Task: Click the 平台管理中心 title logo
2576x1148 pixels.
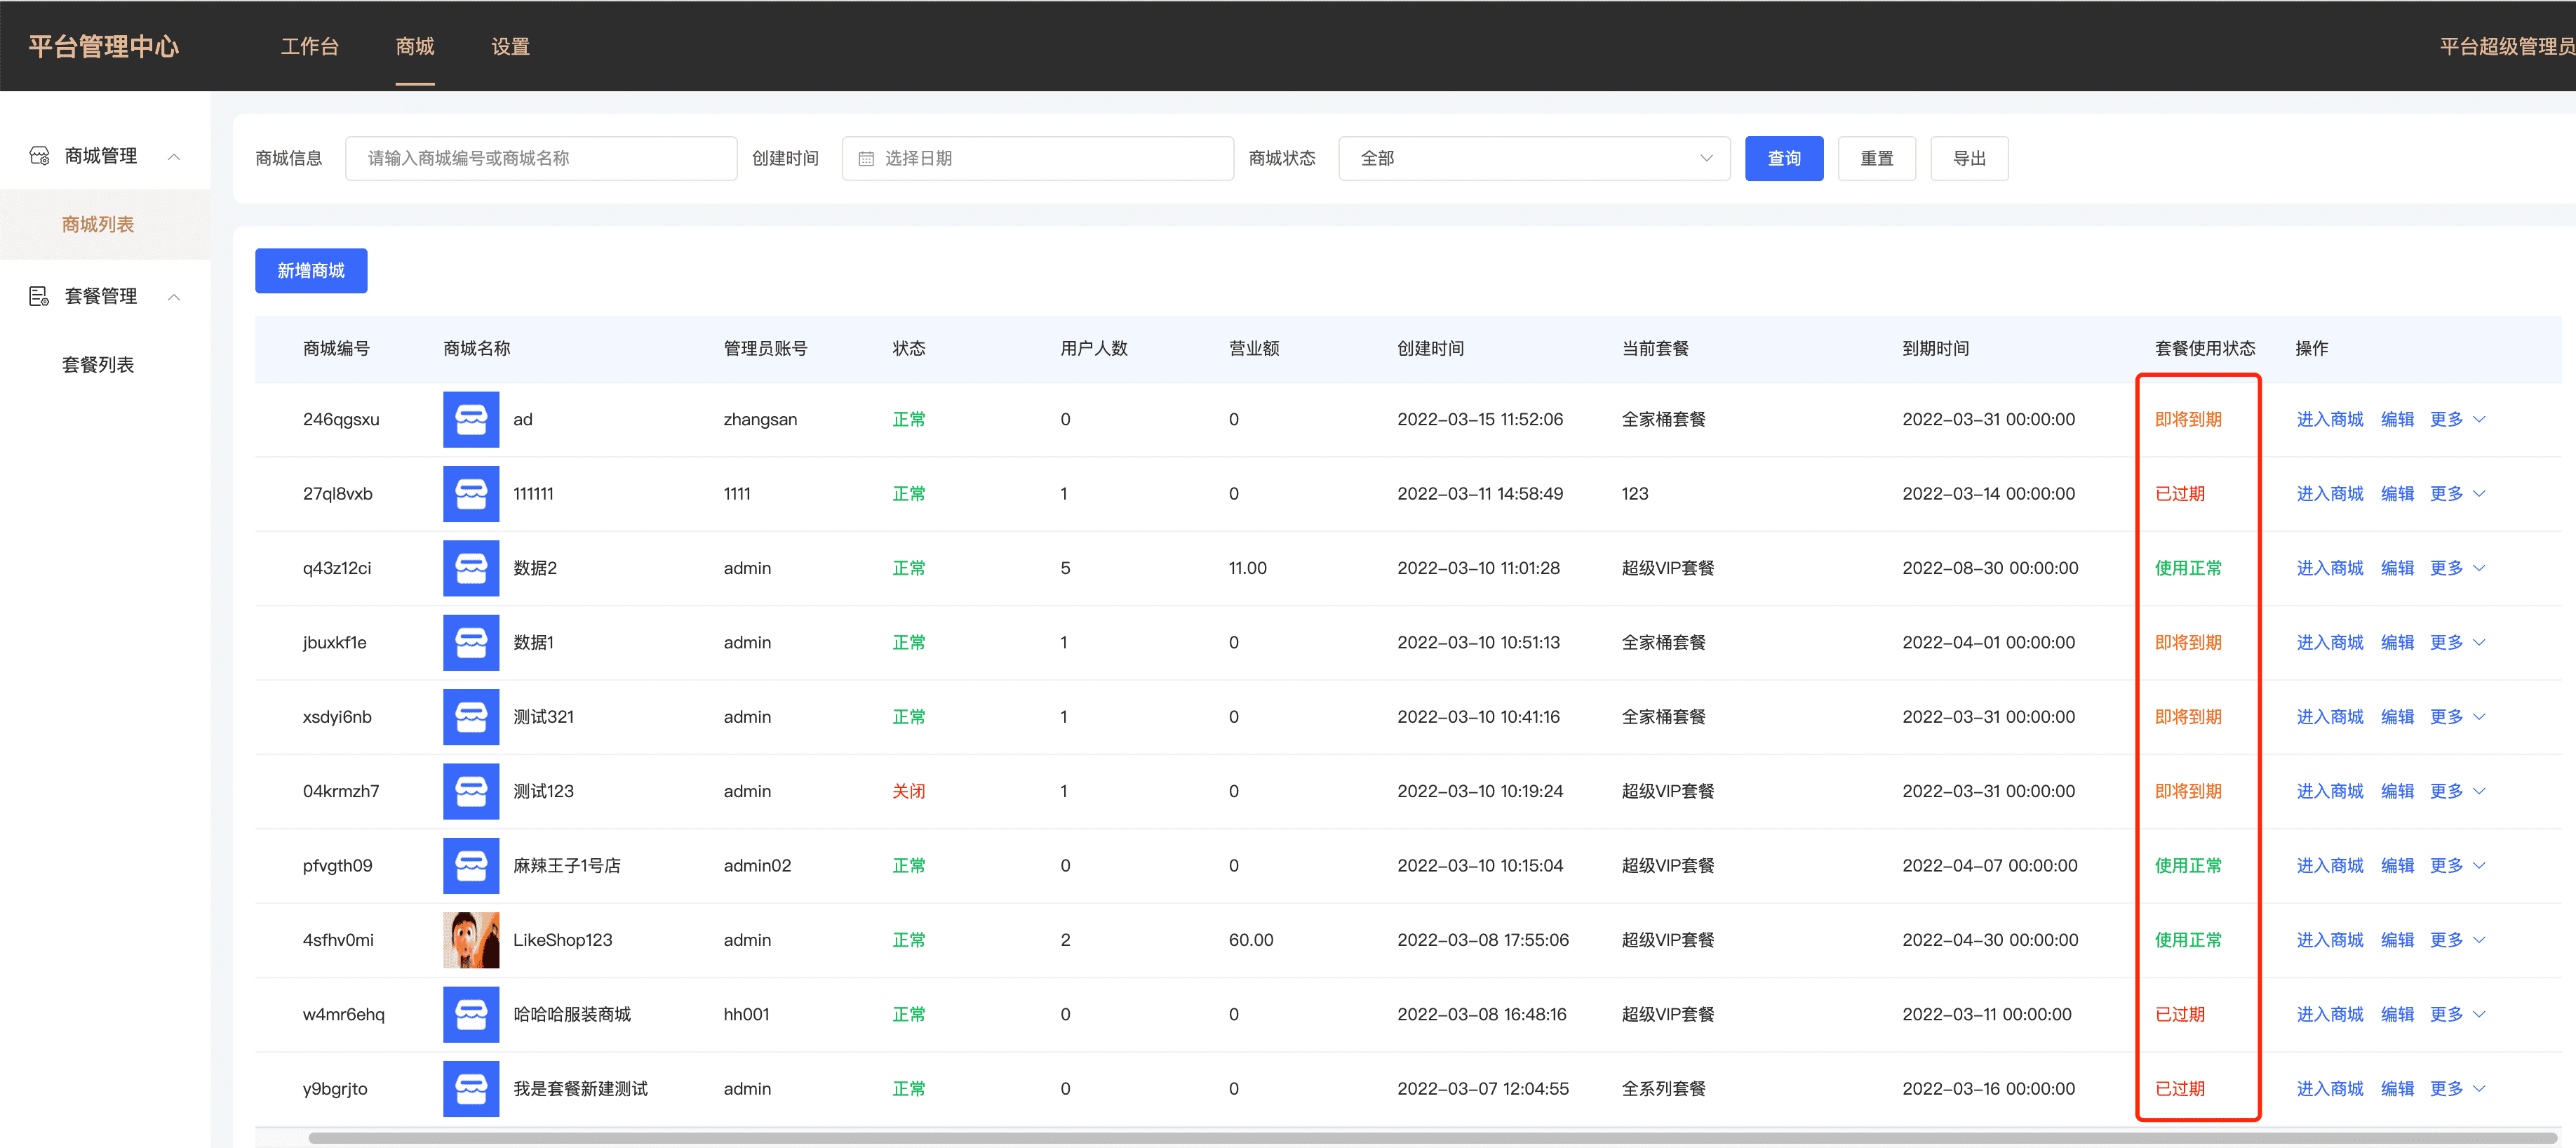Action: click(103, 47)
